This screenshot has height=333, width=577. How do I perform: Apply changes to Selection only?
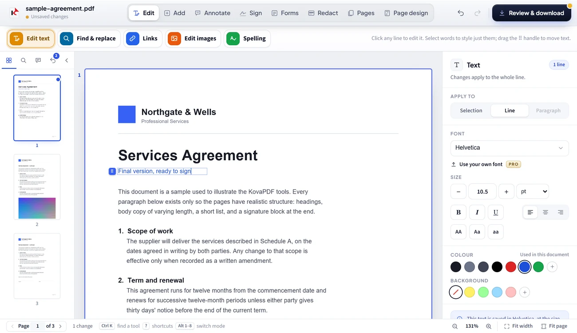(471, 111)
